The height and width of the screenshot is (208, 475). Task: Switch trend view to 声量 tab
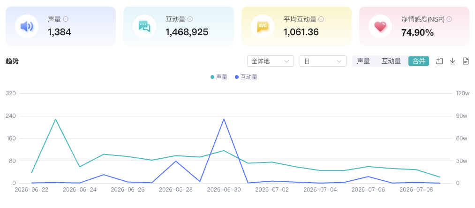(363, 61)
